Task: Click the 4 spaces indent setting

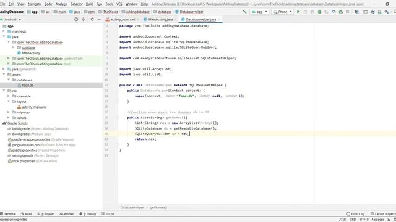Action: tap(377, 220)
